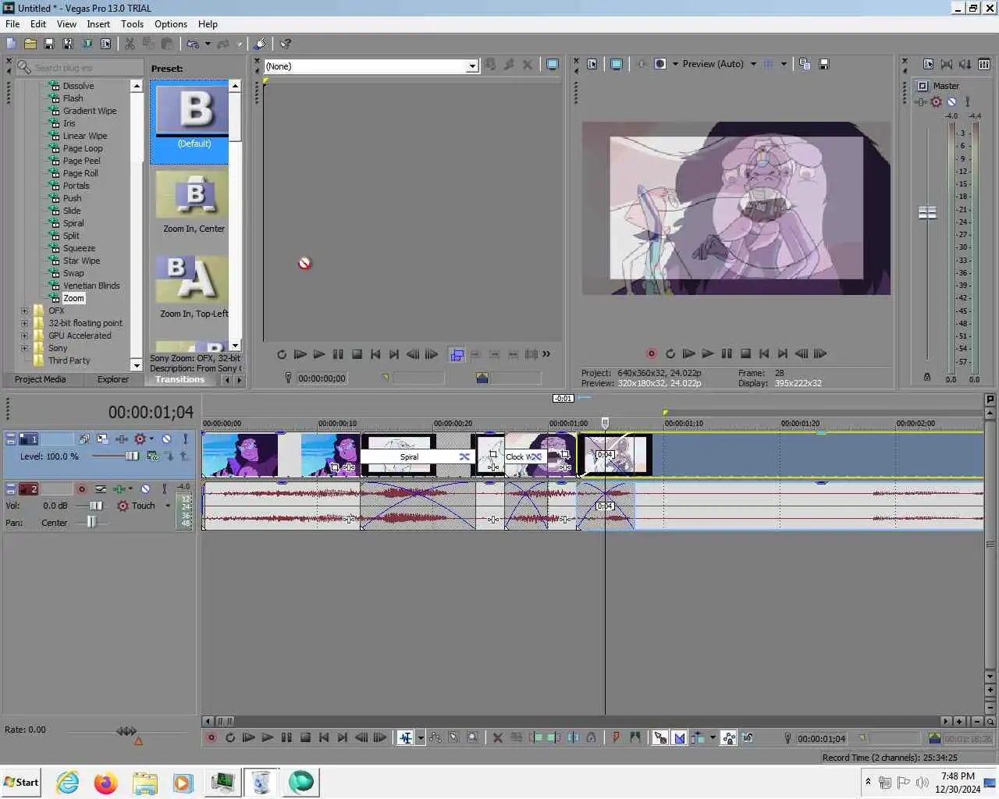Screen dimensions: 999x799
Task: Mute audio track 2
Action: [x=145, y=489]
